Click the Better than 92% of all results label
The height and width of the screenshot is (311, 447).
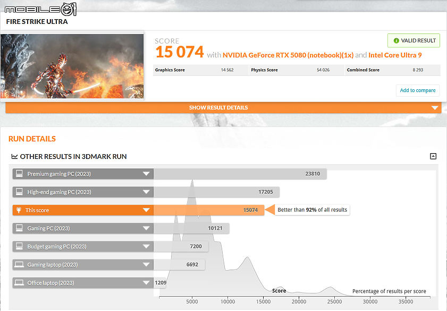click(x=312, y=210)
